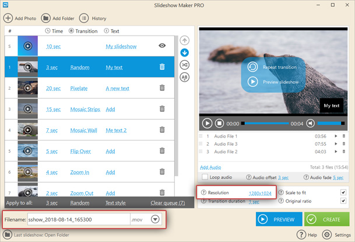Remove Audio File 3 with trash icon
355x242 pixels.
pos(344,144)
